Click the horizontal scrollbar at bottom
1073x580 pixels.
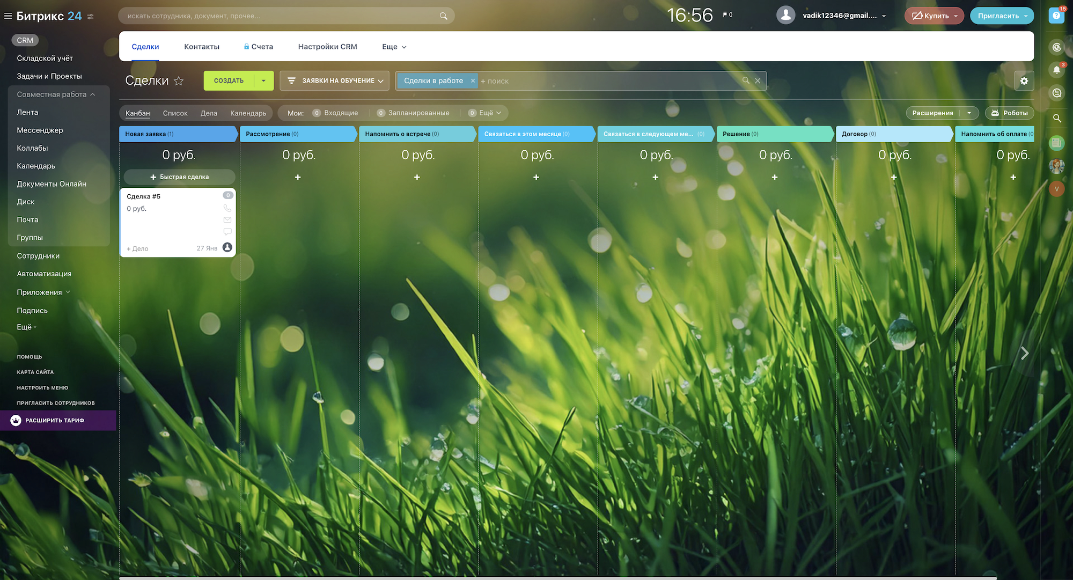tap(558, 578)
